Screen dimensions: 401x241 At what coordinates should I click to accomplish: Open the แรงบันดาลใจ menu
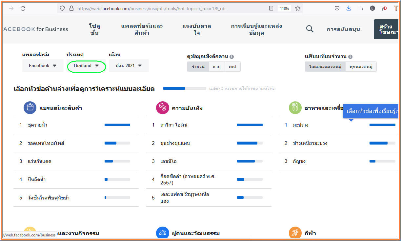coord(197,29)
